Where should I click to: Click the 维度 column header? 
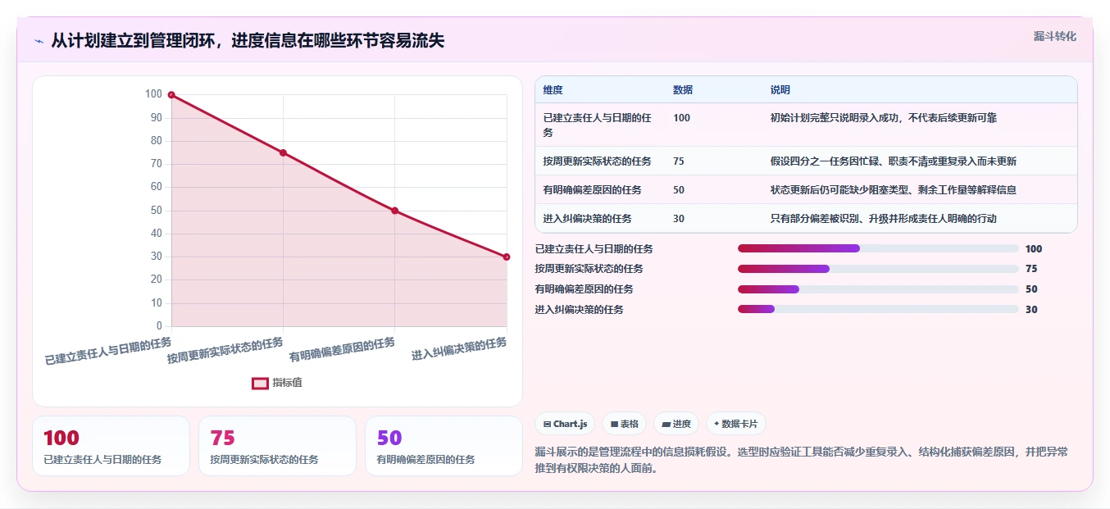pyautogui.click(x=553, y=90)
